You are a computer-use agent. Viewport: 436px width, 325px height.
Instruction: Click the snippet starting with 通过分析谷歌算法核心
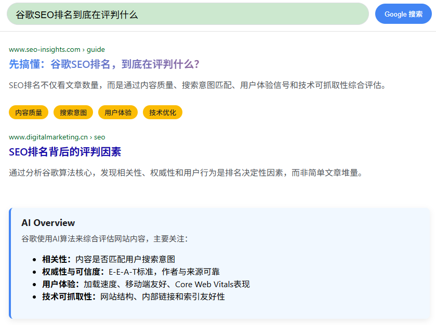(186, 173)
